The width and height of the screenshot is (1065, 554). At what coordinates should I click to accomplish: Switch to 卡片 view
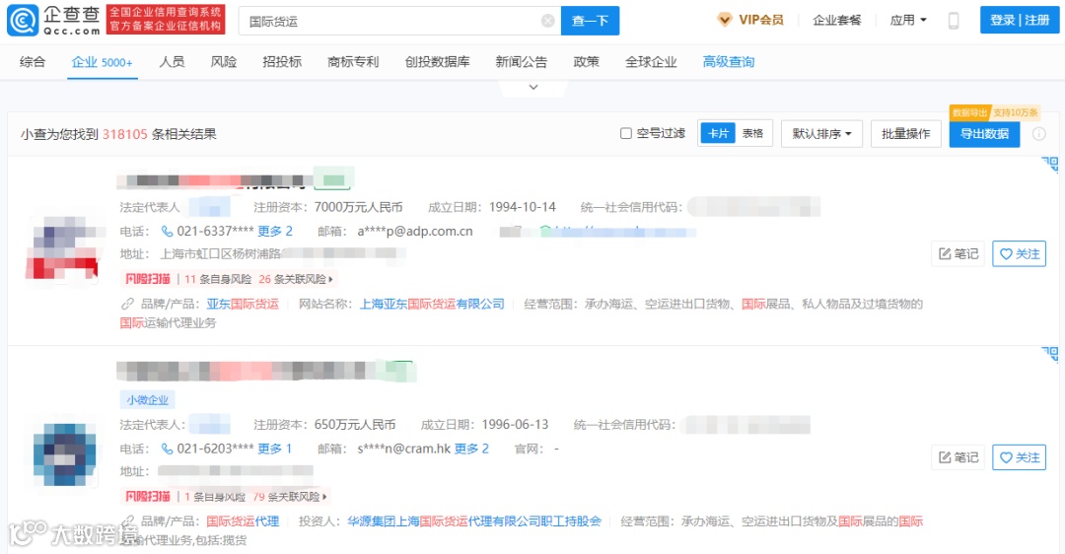[717, 134]
